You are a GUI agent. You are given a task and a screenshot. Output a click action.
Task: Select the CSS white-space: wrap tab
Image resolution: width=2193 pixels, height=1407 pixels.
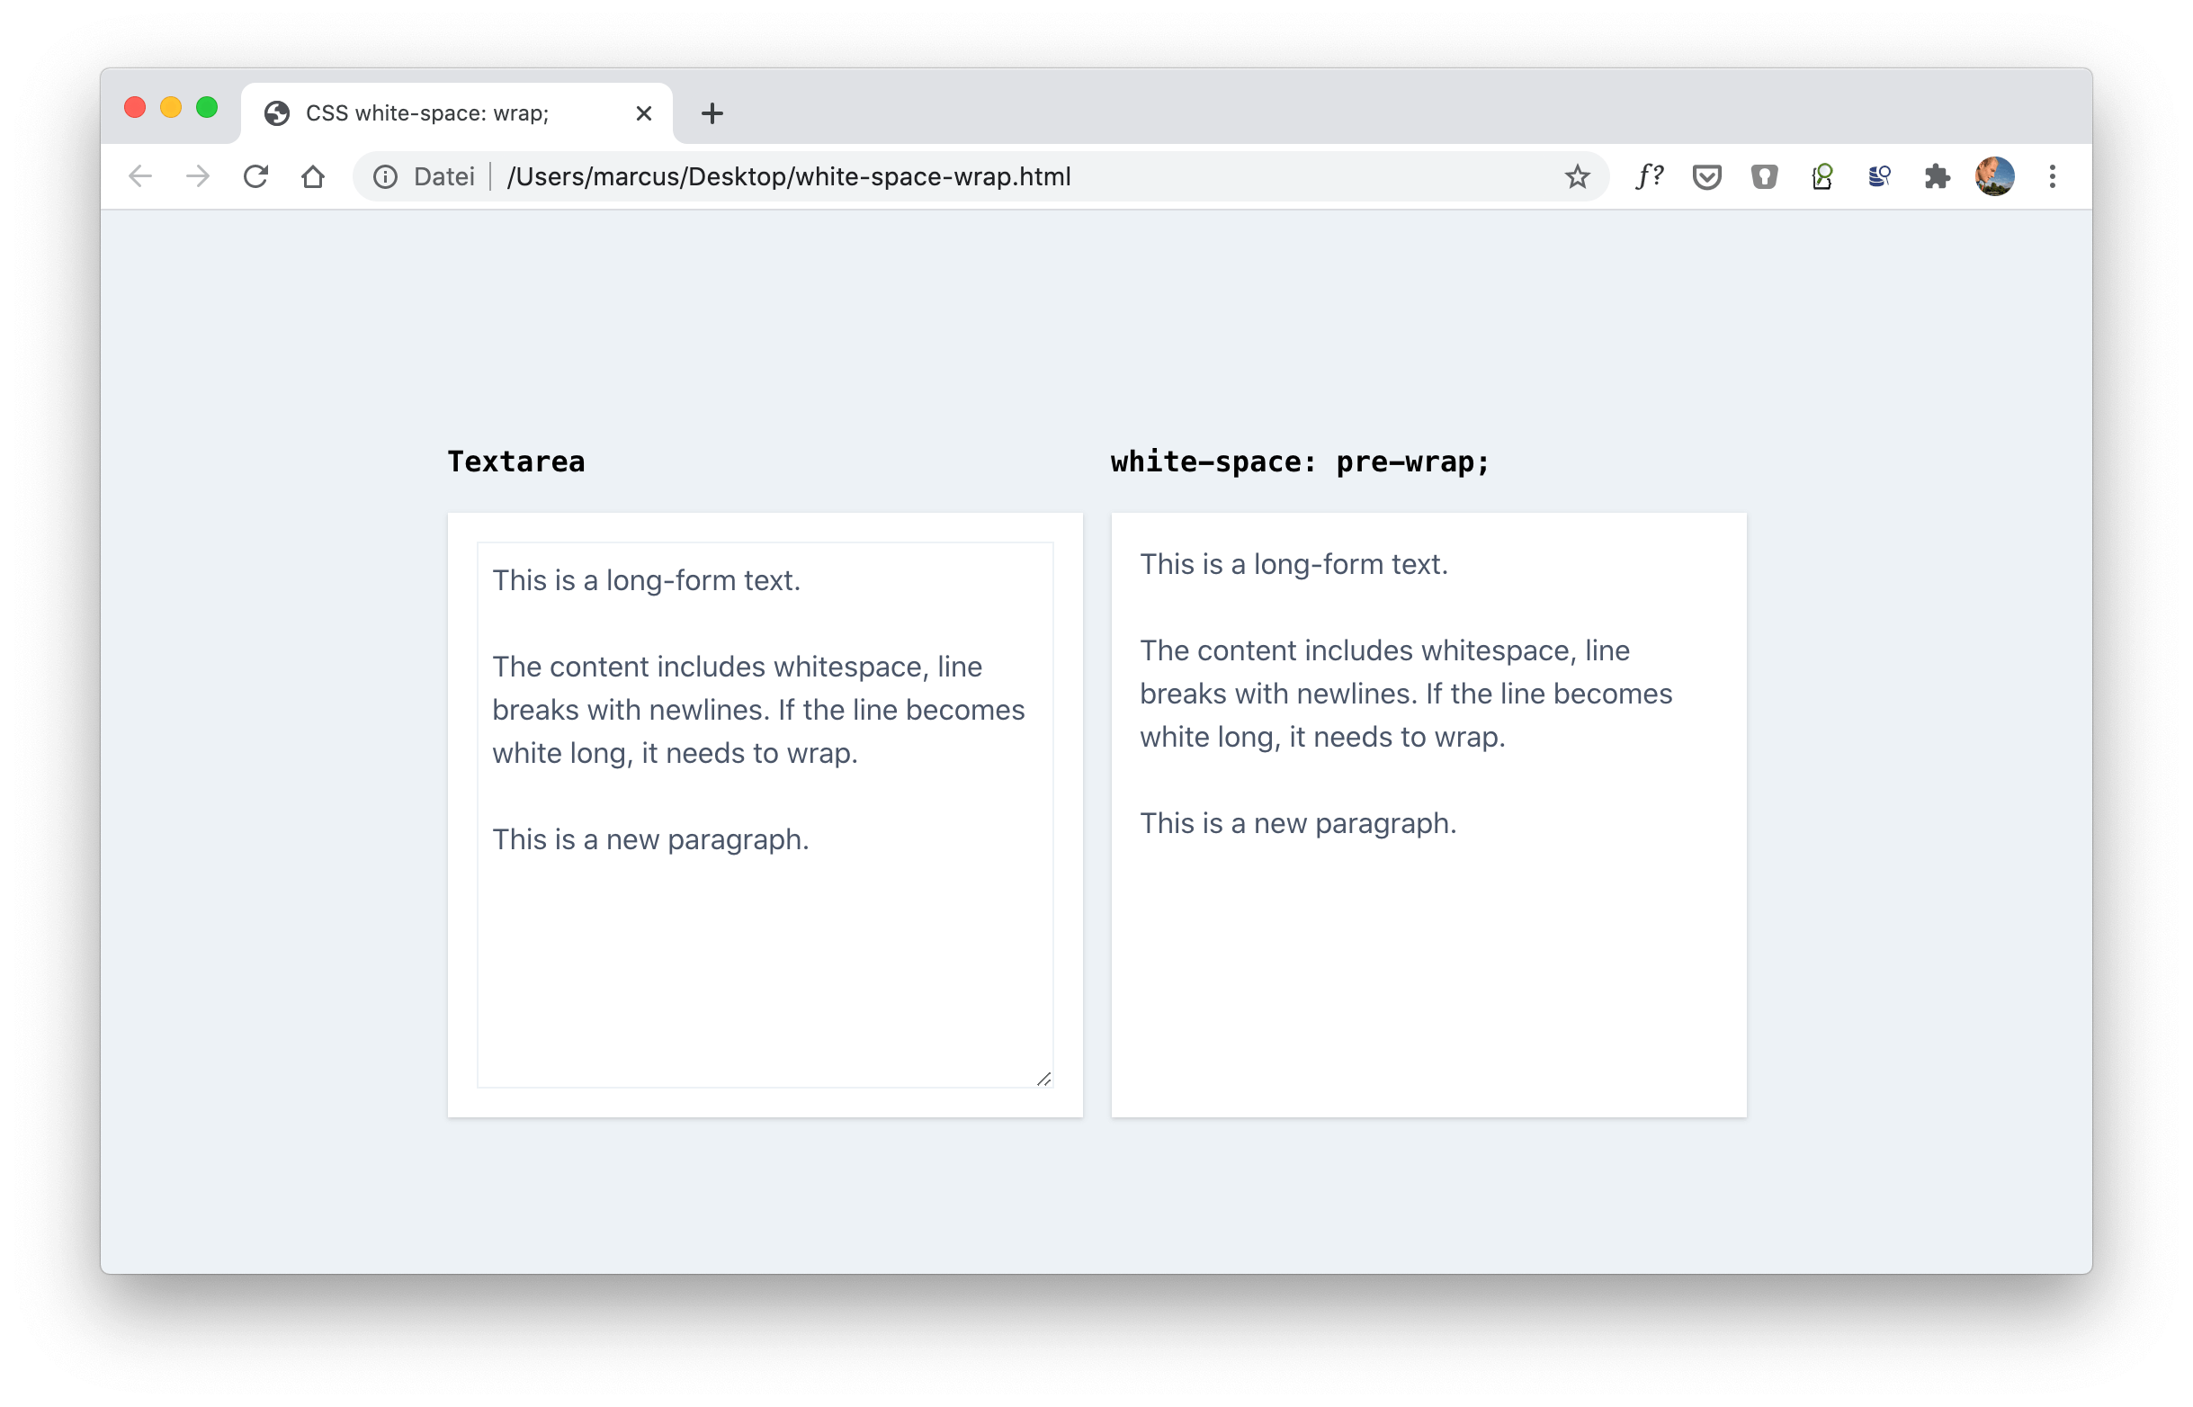pyautogui.click(x=429, y=112)
